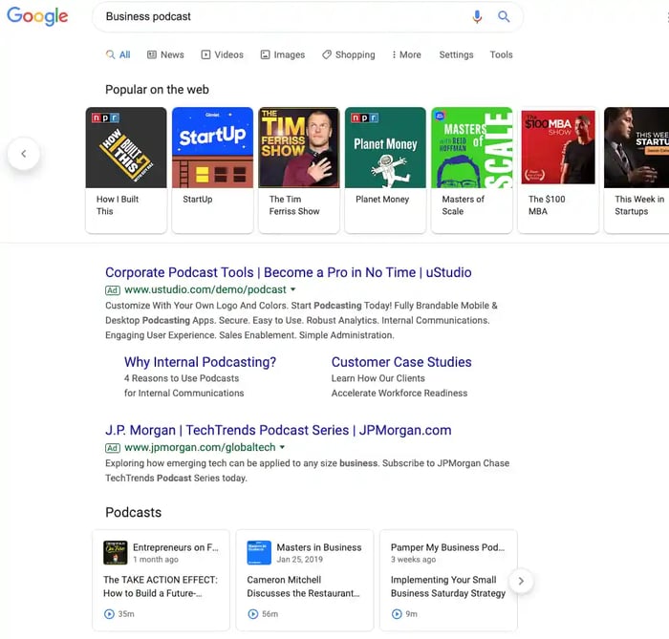
Task: Click the Masters of Scale card title
Action: point(463,205)
